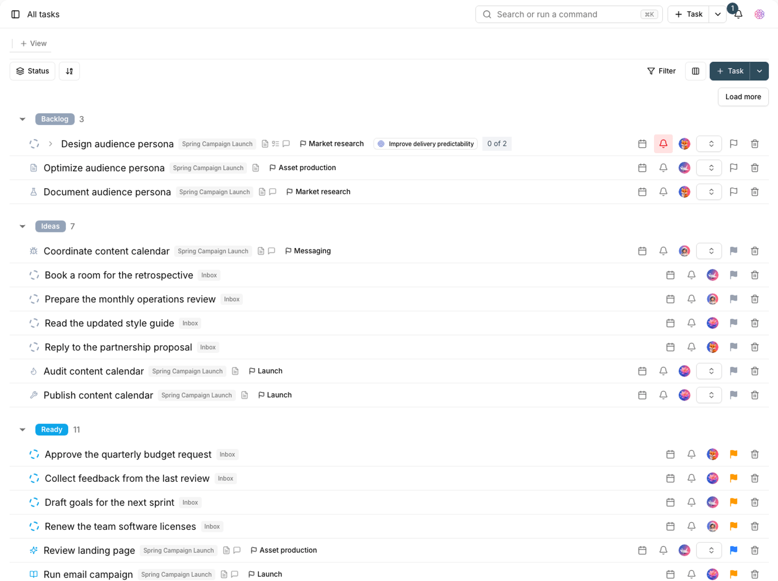Expand subtasks of Design audience persona
Screen dimensions: 778x581
(51, 144)
